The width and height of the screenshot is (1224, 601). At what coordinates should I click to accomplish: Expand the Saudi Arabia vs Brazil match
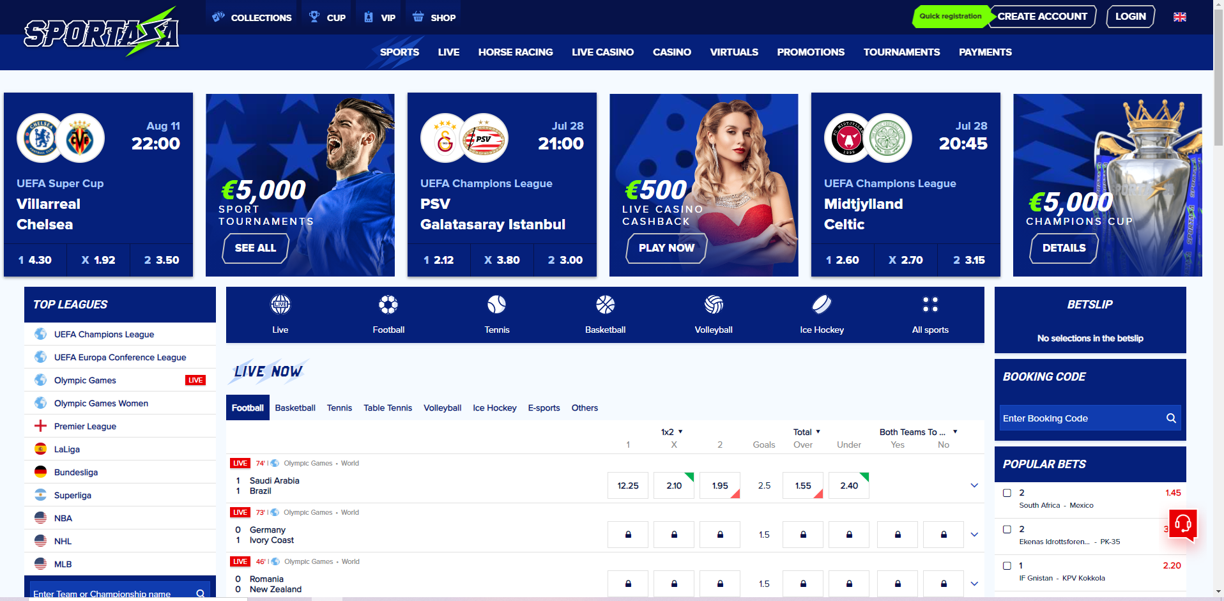click(x=974, y=486)
